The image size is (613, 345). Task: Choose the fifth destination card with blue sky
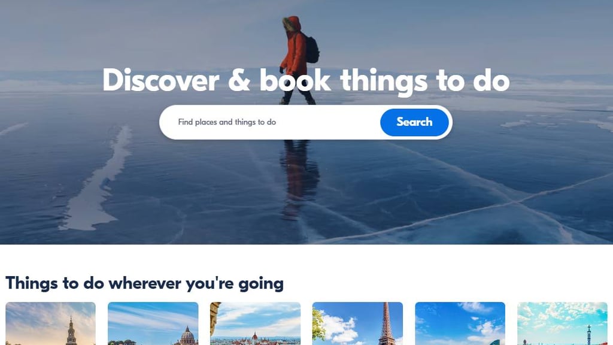click(460, 323)
